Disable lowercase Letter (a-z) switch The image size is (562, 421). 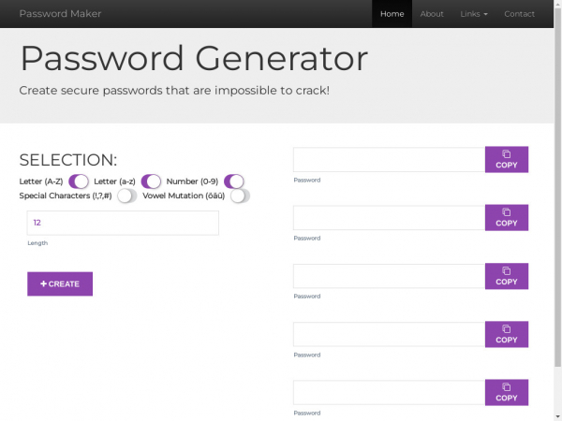pos(151,181)
